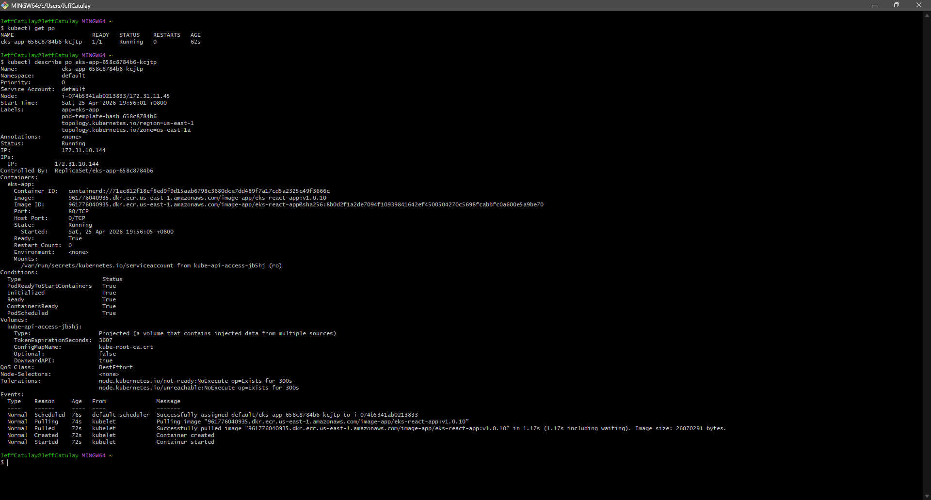Restore down the terminal window
The width and height of the screenshot is (931, 500).
pos(897,5)
